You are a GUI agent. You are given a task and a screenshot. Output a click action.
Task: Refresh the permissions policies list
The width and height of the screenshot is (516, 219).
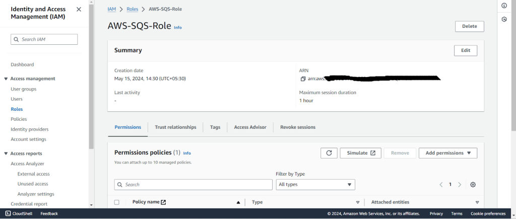point(329,153)
